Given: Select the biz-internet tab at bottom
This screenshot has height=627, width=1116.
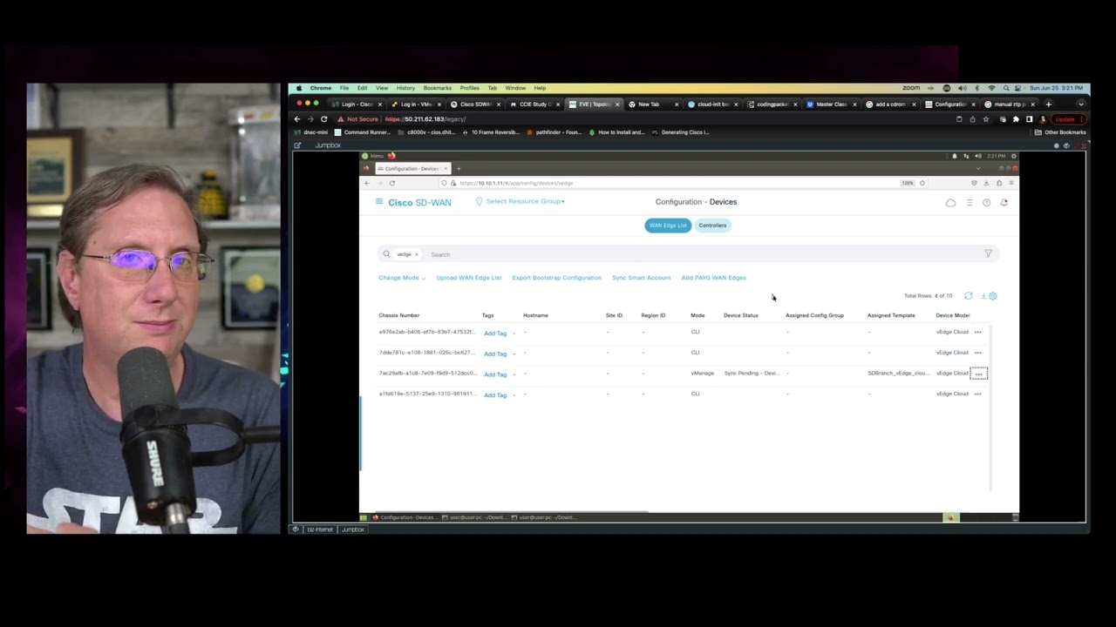Looking at the screenshot, I should [319, 529].
